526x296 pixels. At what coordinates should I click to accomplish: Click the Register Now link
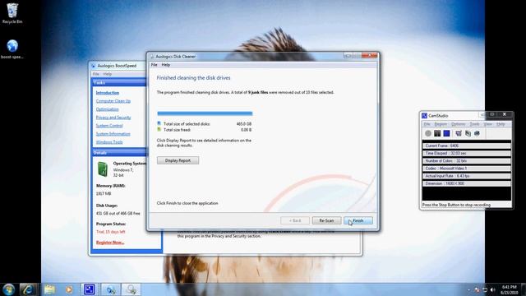click(110, 243)
